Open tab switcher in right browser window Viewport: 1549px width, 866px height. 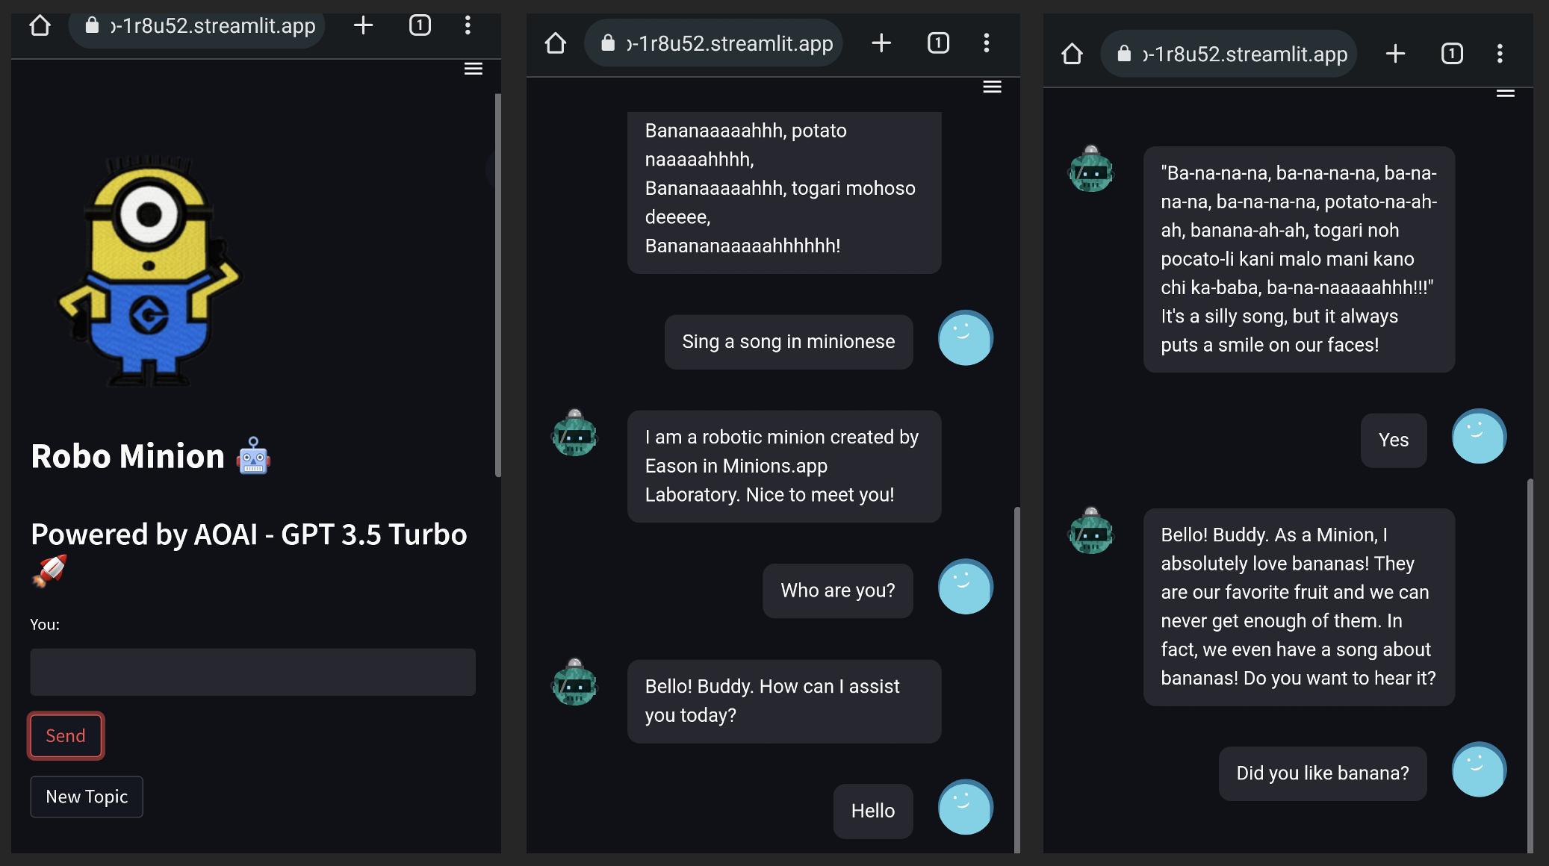pyautogui.click(x=1451, y=54)
